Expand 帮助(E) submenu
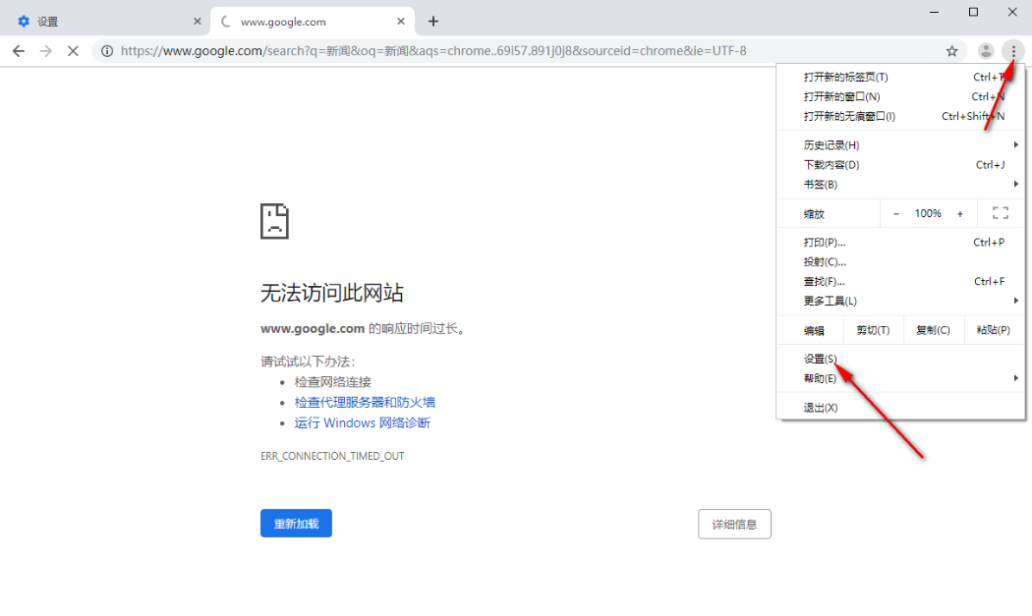The width and height of the screenshot is (1032, 616). click(900, 378)
